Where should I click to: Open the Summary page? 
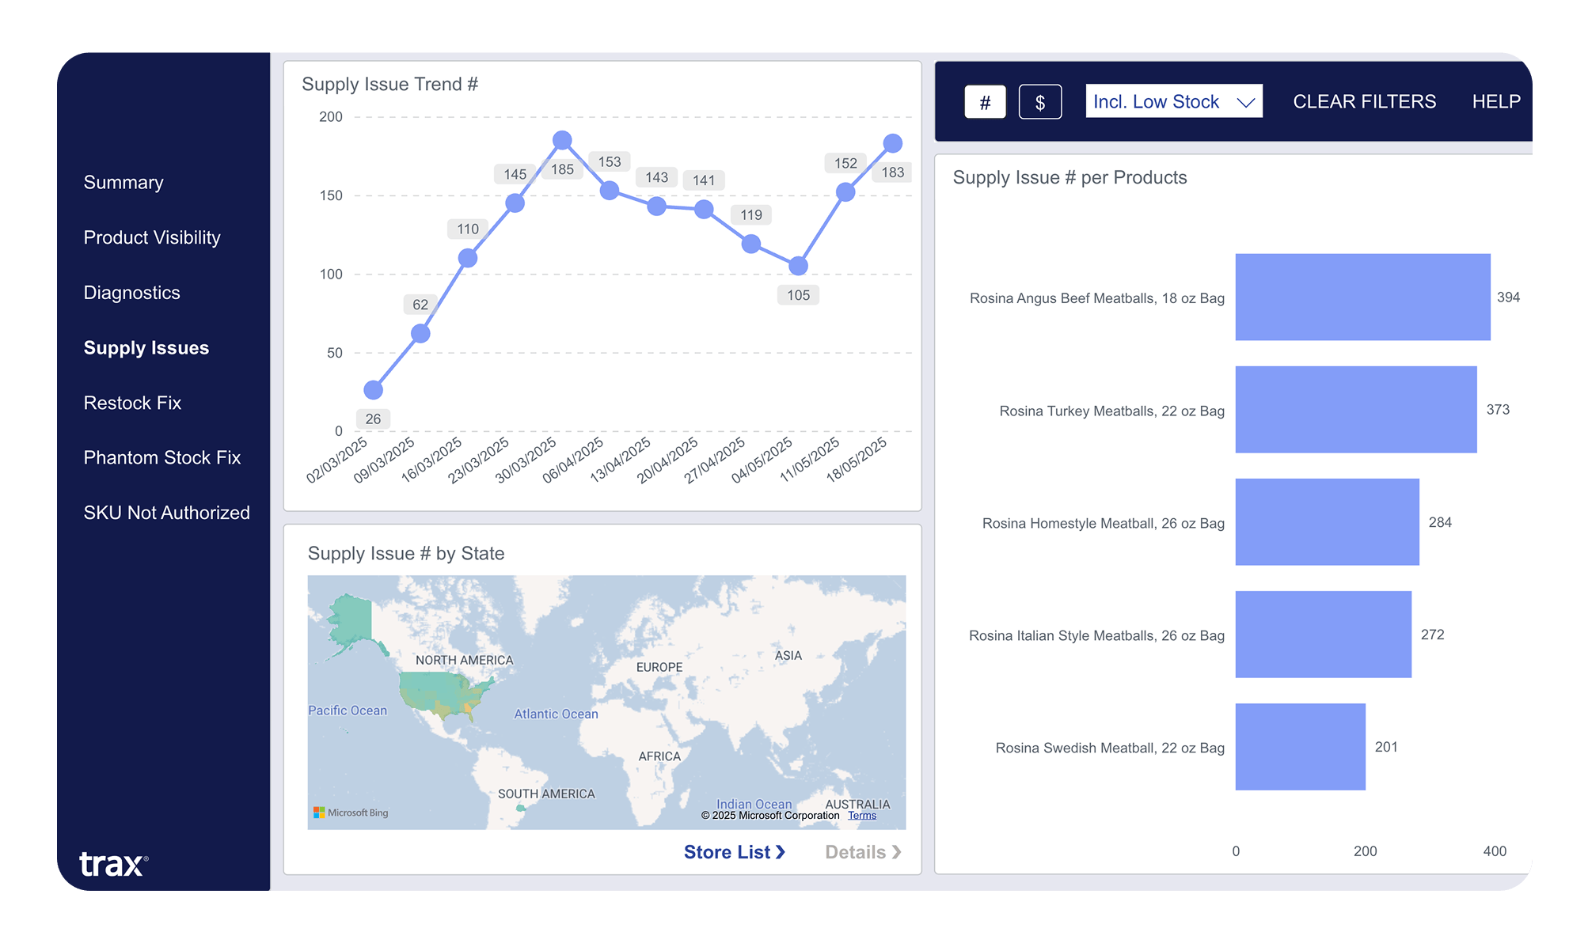[123, 182]
